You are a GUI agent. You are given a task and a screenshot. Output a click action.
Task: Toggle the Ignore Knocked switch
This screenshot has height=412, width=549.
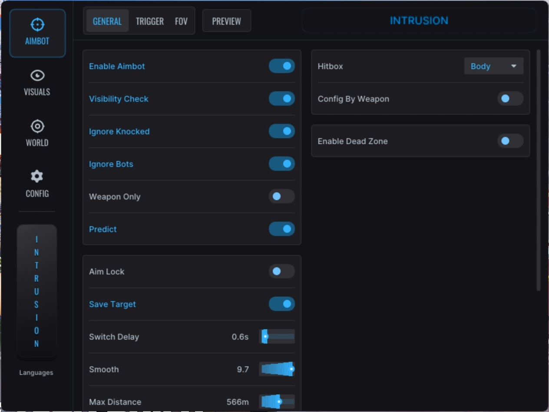pyautogui.click(x=281, y=131)
